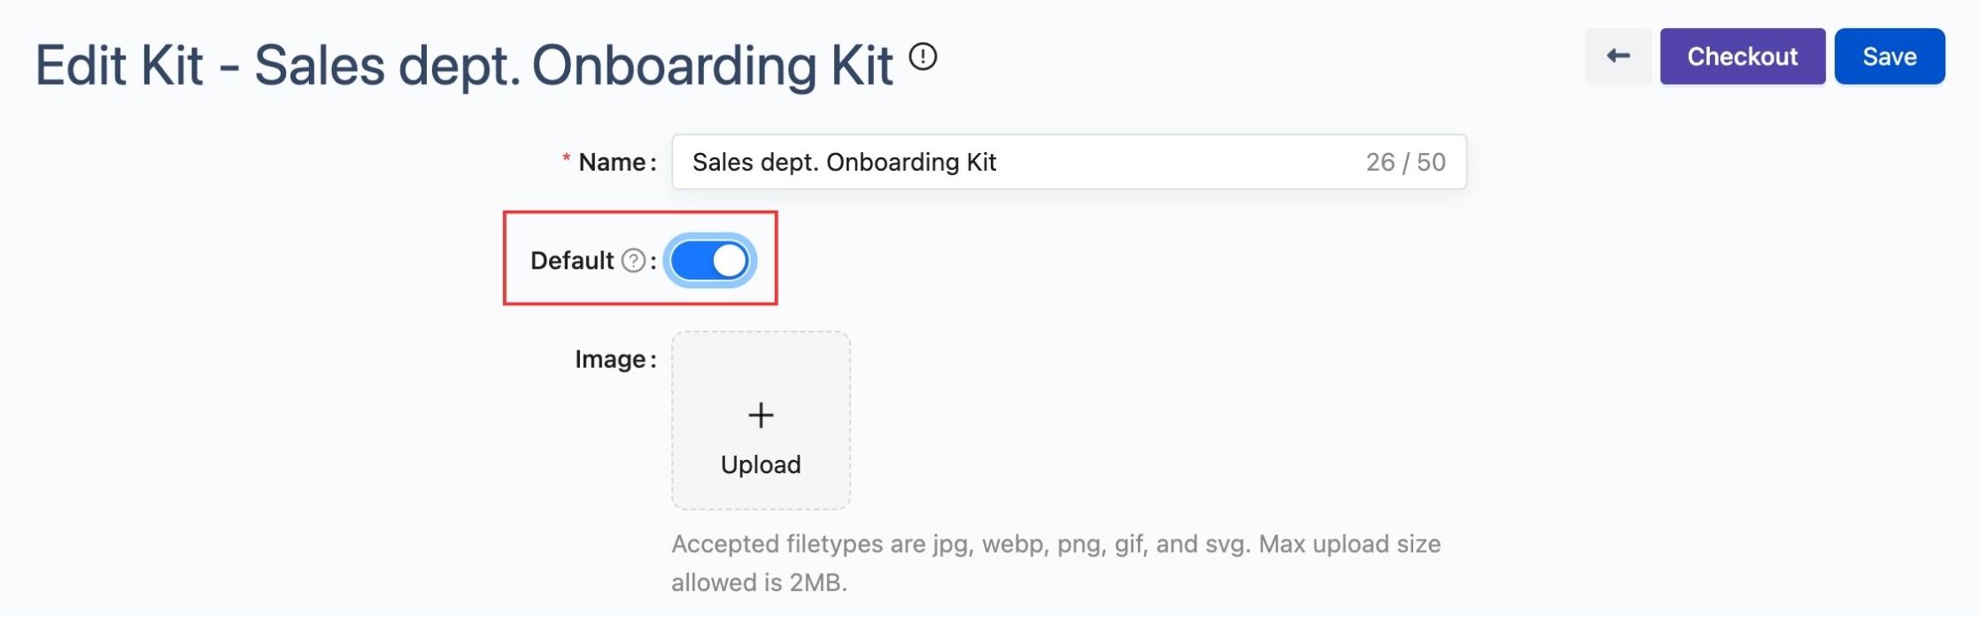Click the 'Sales dept. Onboarding Kit' text in the Name field
Image resolution: width=1979 pixels, height=621 pixels.
tap(844, 162)
